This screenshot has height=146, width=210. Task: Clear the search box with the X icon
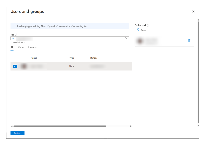point(126,38)
